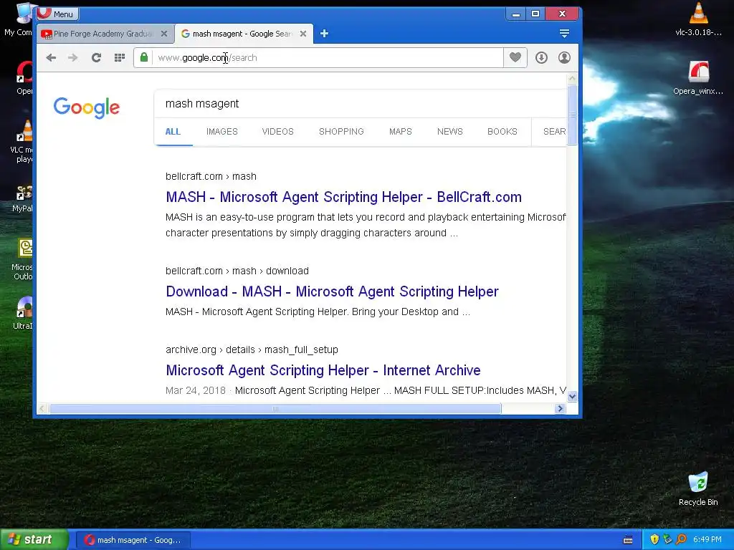The width and height of the screenshot is (734, 550).
Task: Open Download - MASH result link
Action: 333,291
